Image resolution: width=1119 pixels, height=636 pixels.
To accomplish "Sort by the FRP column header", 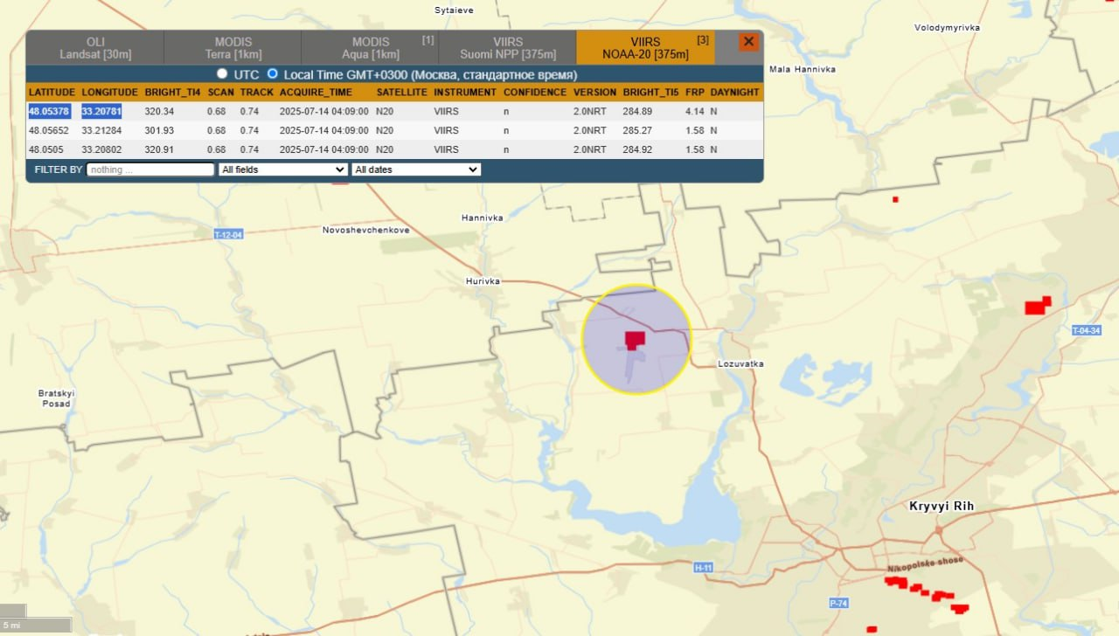I will tap(695, 92).
